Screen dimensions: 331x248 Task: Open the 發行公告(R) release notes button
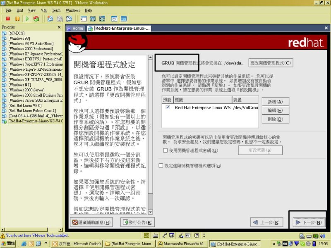(137, 222)
